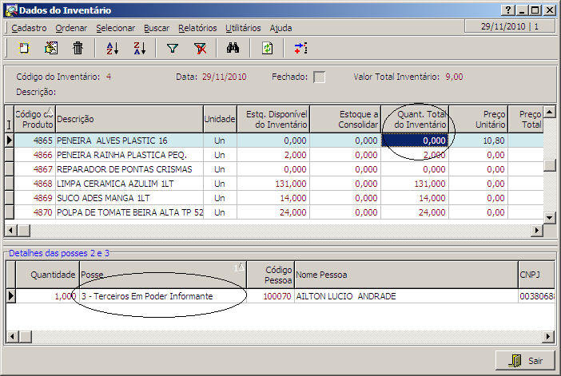The height and width of the screenshot is (376, 561).
Task: Open search with the binoculars icon
Action: click(233, 48)
